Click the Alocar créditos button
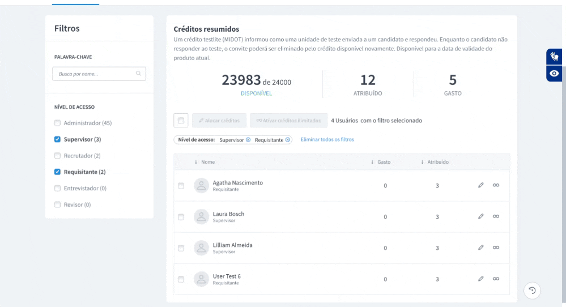The image size is (566, 307). point(219,121)
